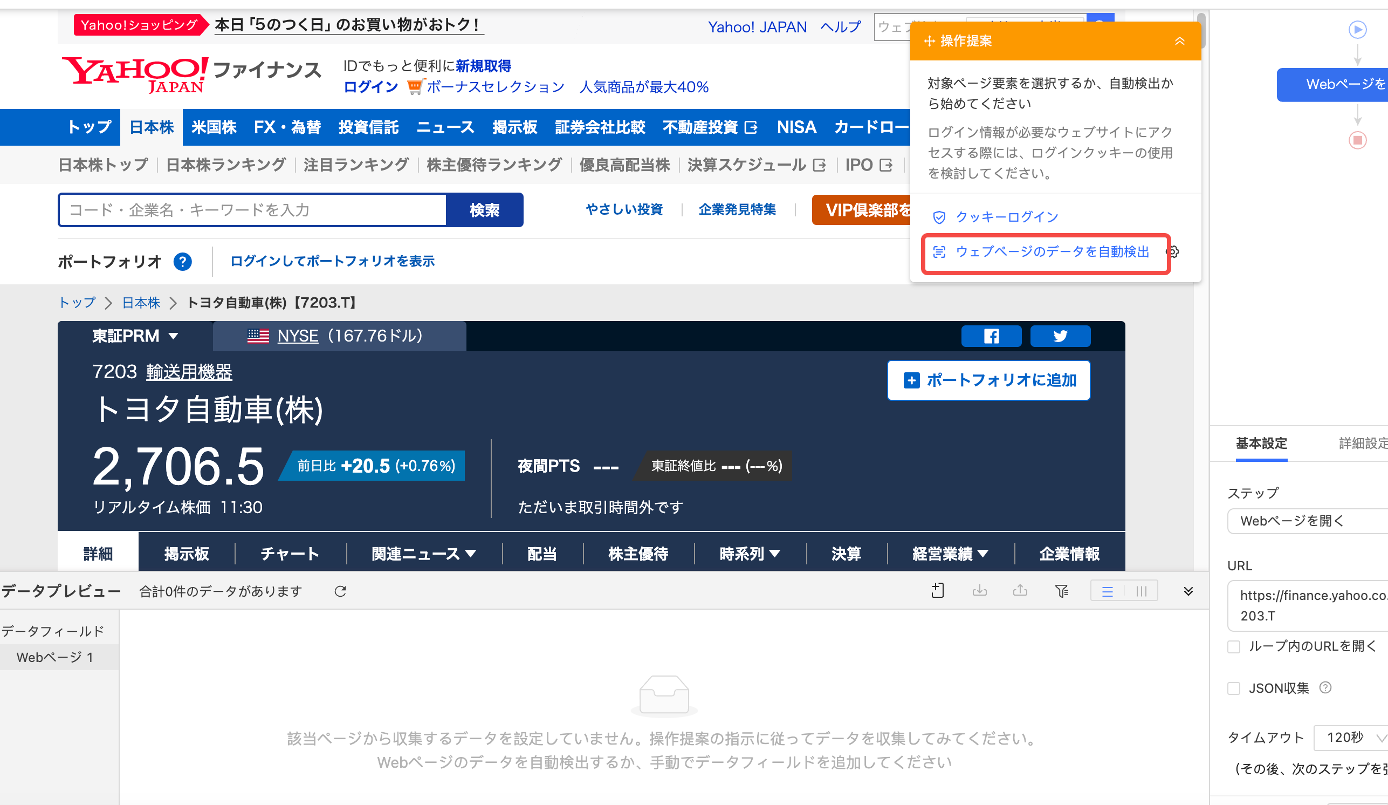Open settings gear beside auto-detect option
This screenshot has height=805, width=1388.
[1173, 252]
